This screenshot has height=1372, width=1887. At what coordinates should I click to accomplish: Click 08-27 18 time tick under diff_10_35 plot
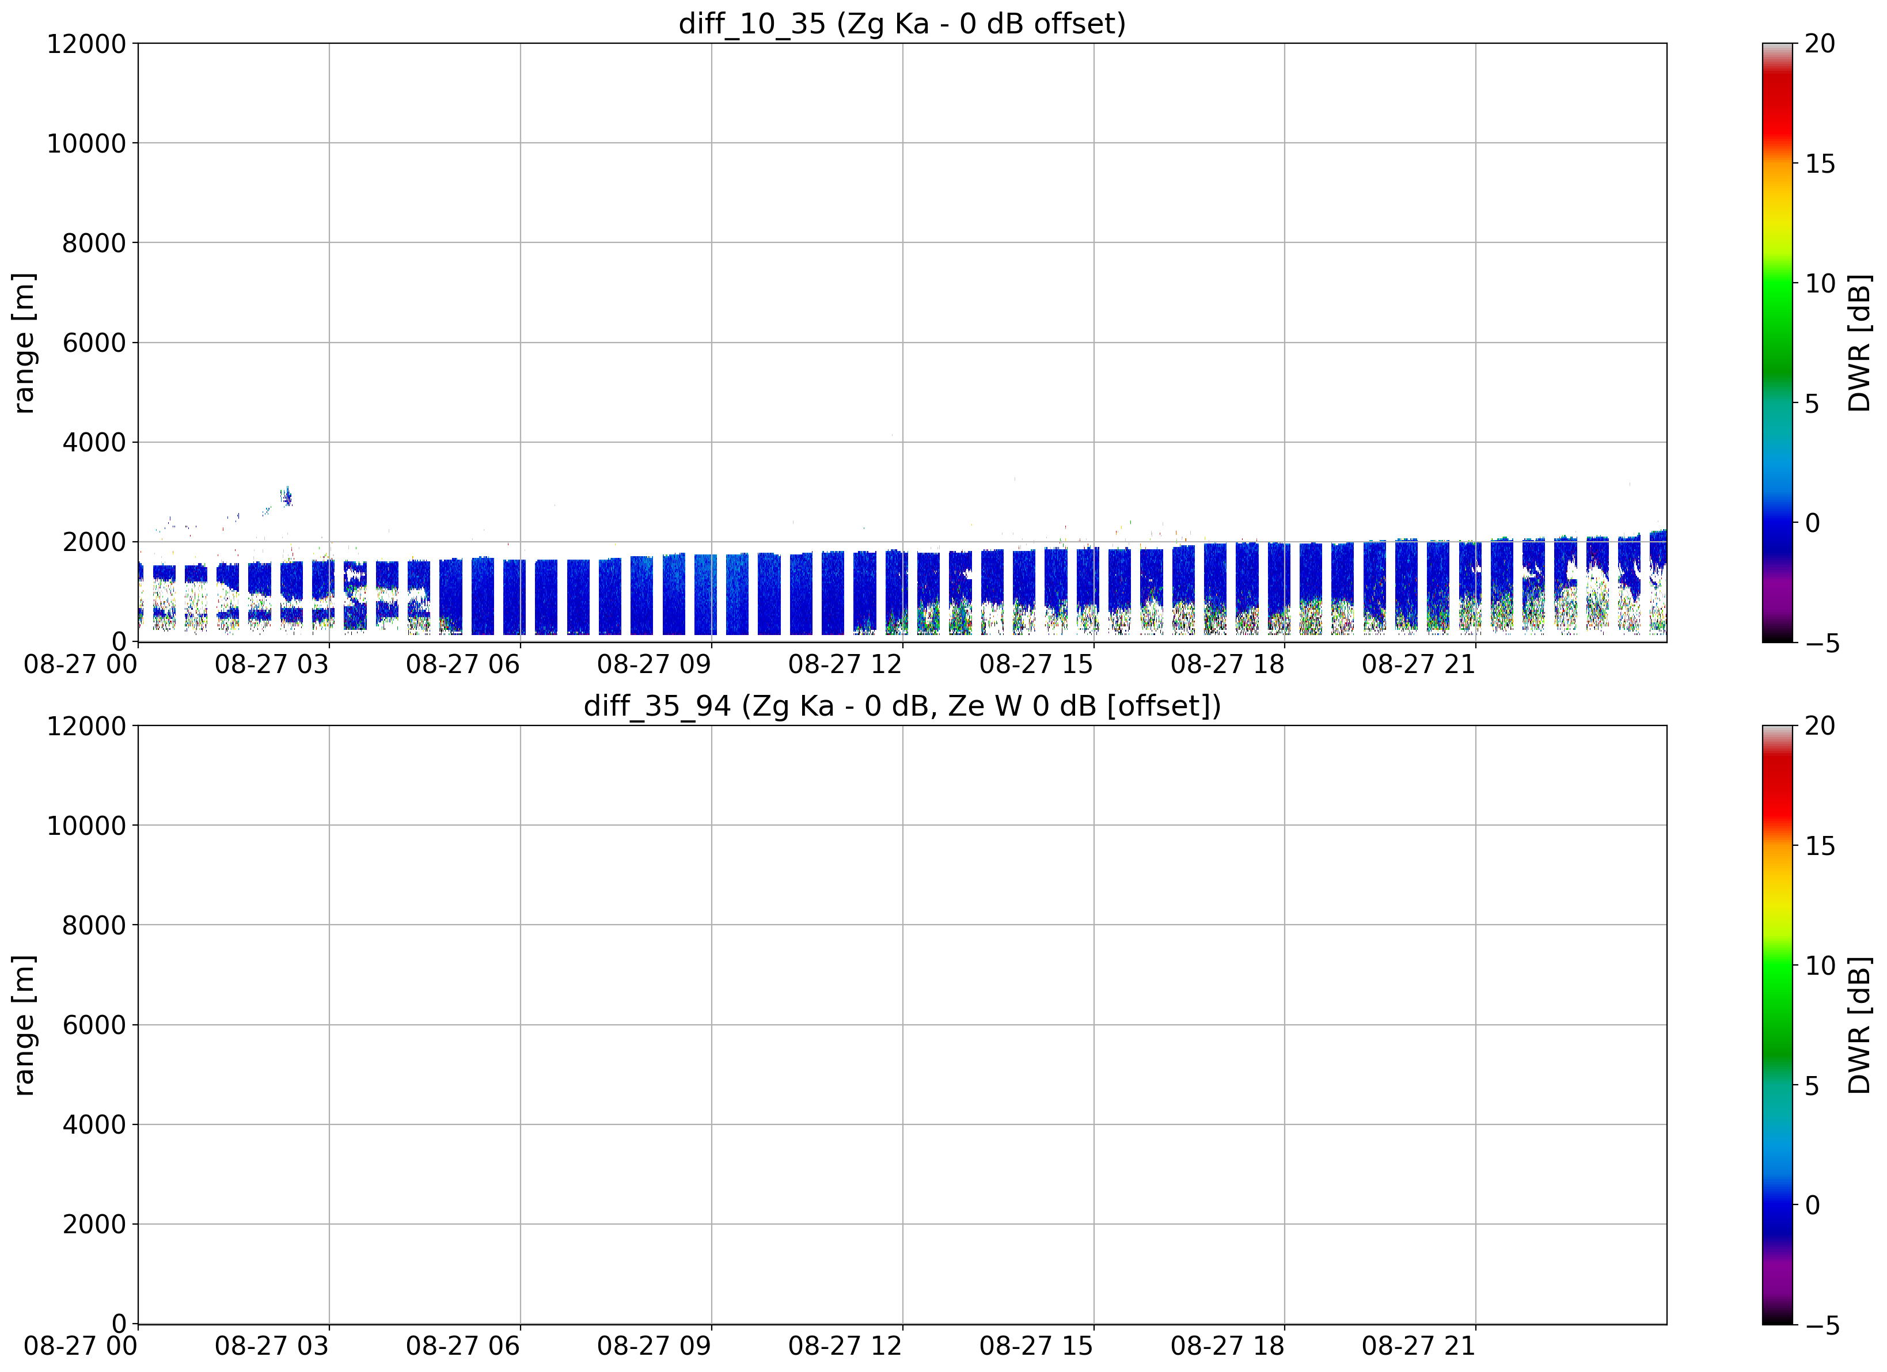pyautogui.click(x=1228, y=664)
